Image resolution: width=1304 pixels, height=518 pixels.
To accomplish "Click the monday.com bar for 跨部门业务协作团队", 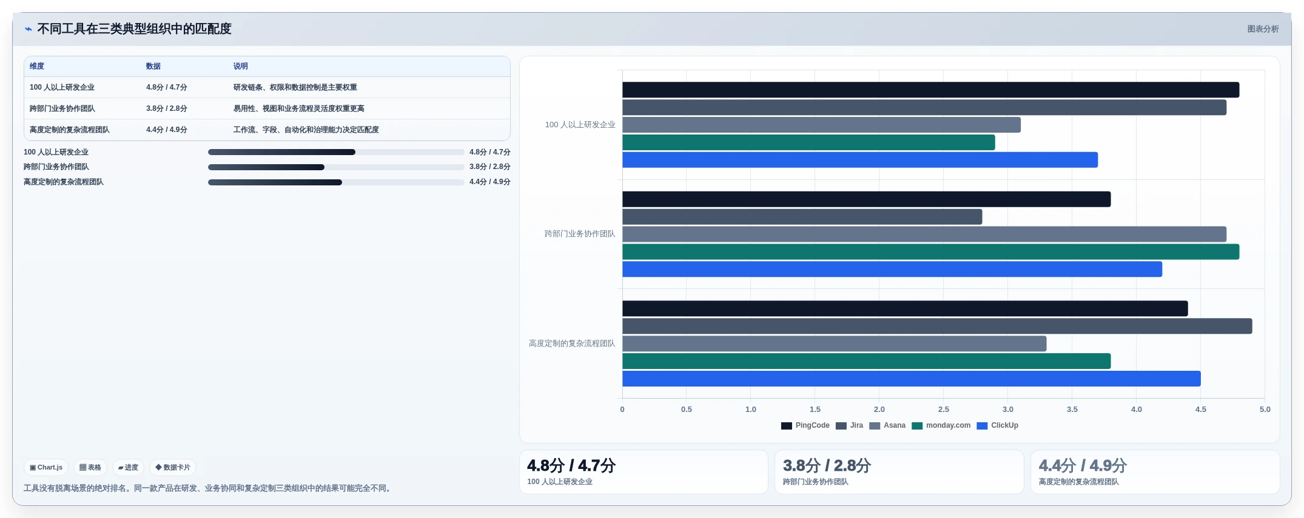I will point(930,251).
